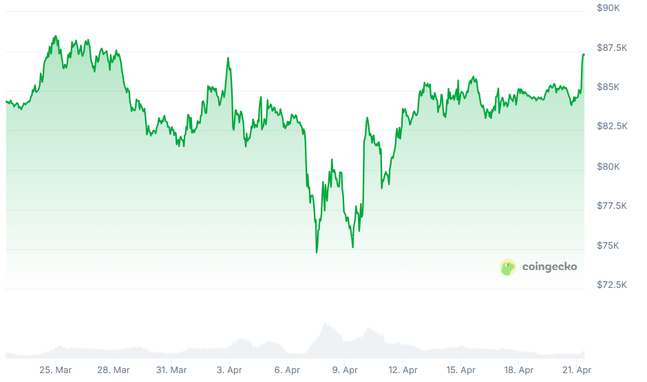Click the 3. Apr date label
Viewport: 647px width, 382px height.
[x=229, y=370]
